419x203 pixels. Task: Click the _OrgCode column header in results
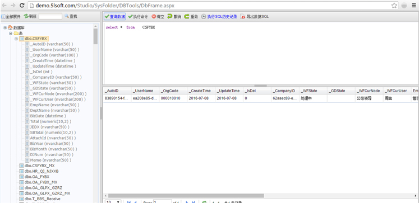173,91
